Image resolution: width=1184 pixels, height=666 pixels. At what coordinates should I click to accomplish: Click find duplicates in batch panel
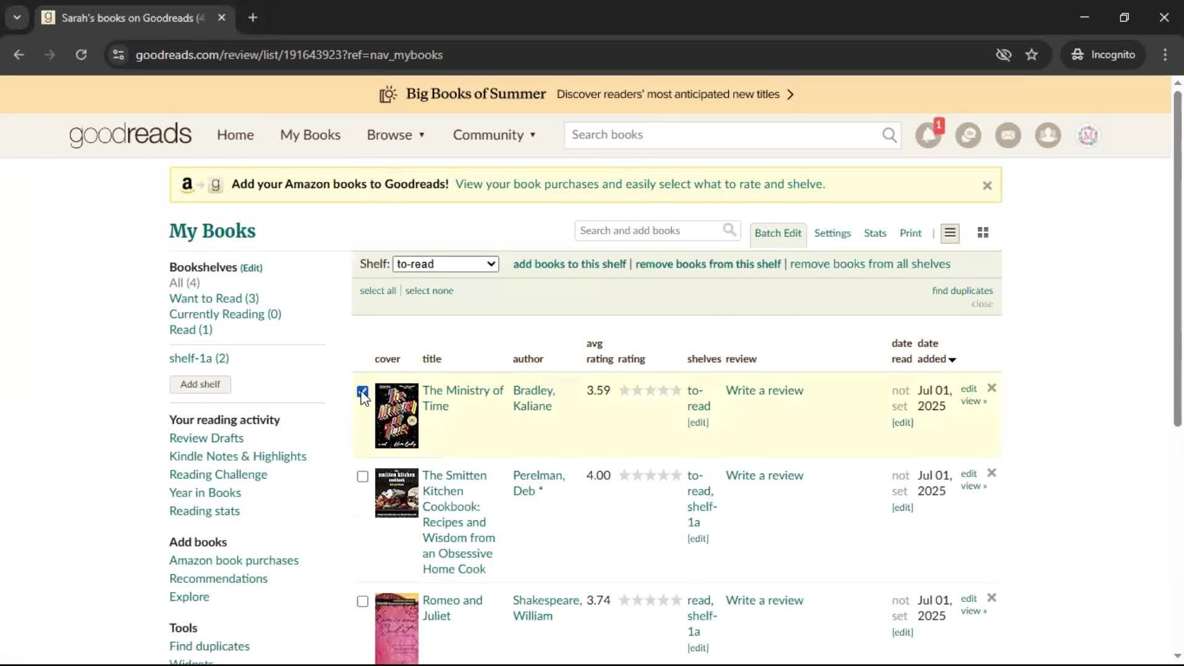pyautogui.click(x=962, y=290)
